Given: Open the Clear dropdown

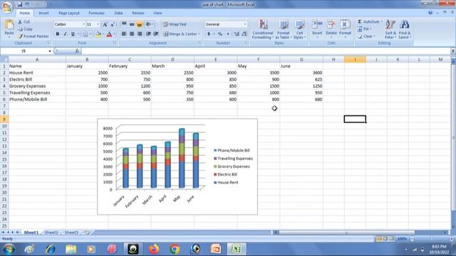Looking at the screenshot, I should coord(367,36).
